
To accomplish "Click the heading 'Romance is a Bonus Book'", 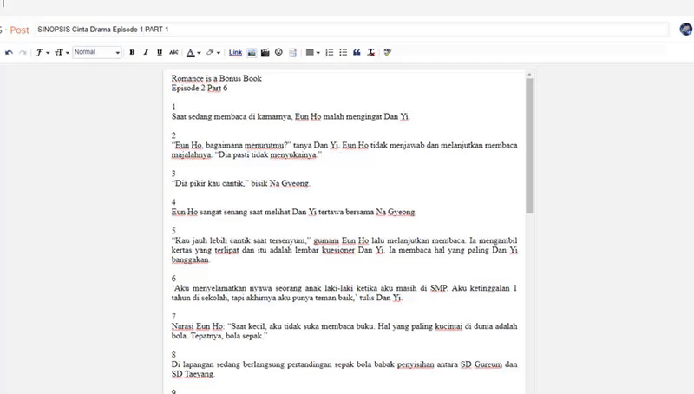I will (x=216, y=78).
